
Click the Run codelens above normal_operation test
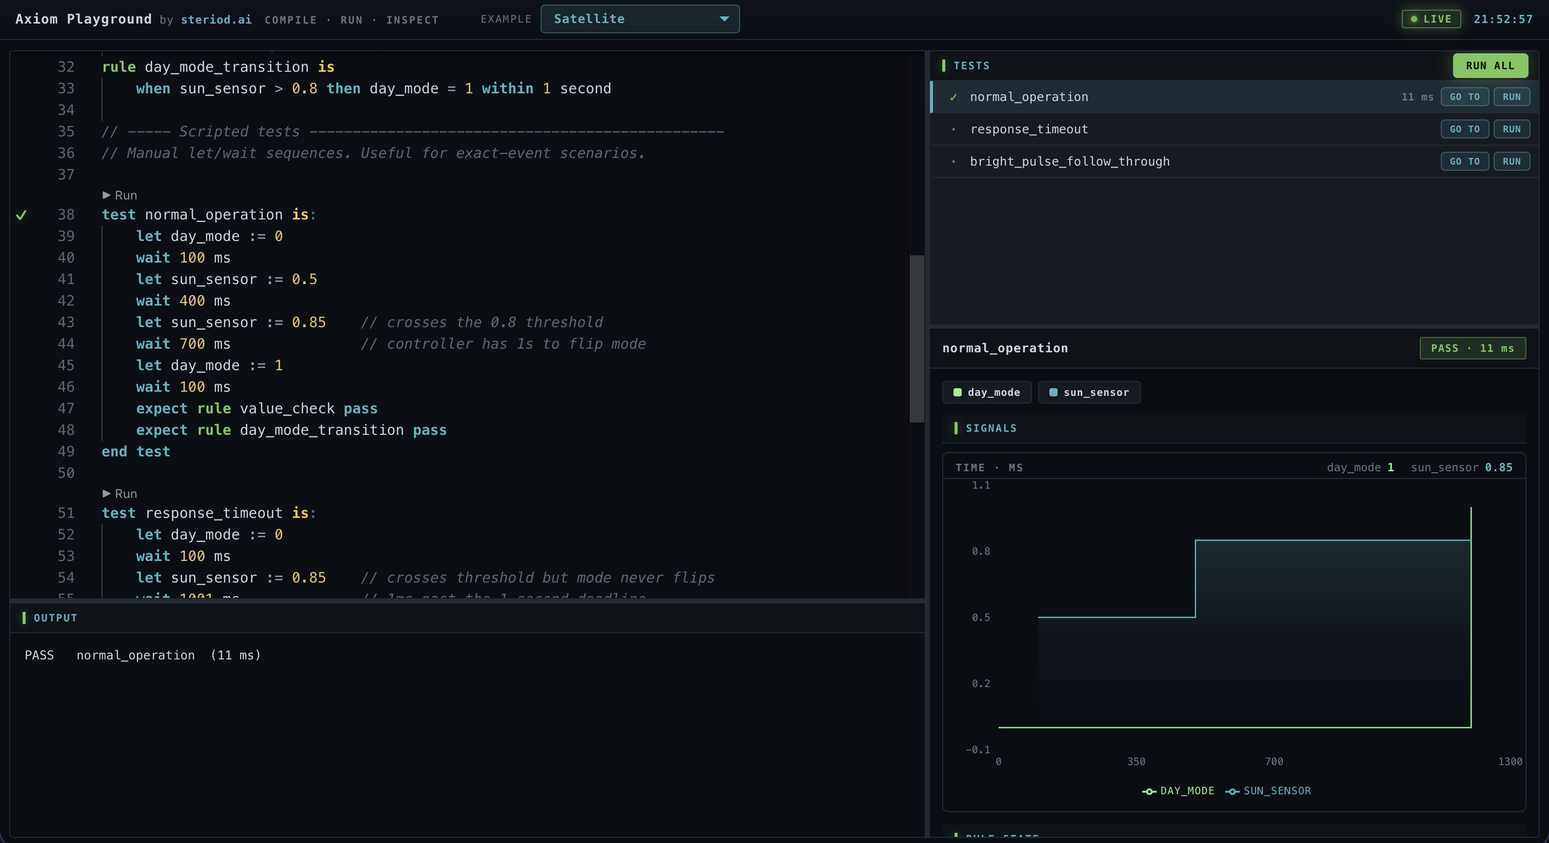[x=120, y=195]
